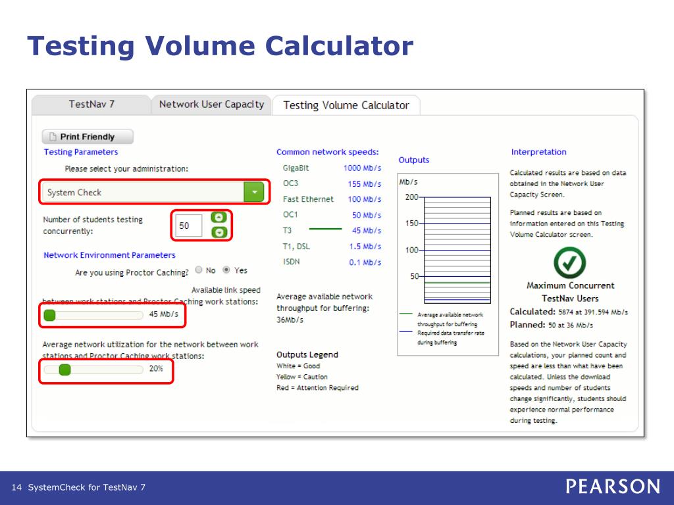This screenshot has width=674, height=505.
Task: Click the 100 Mb/s speed value
Action: [365, 199]
